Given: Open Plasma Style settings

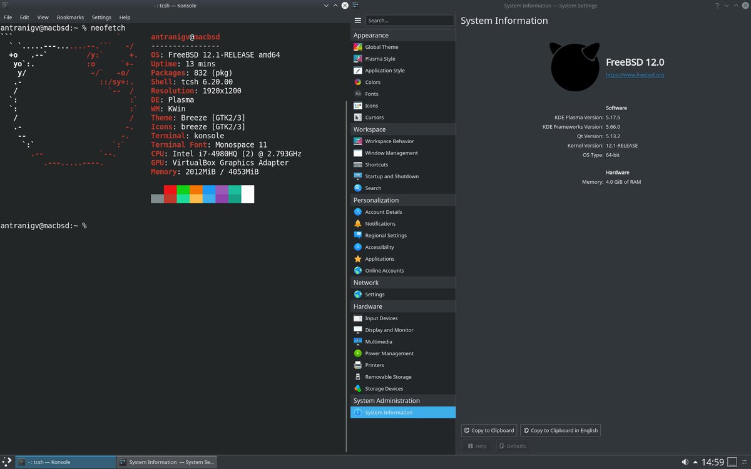Looking at the screenshot, I should [403, 59].
